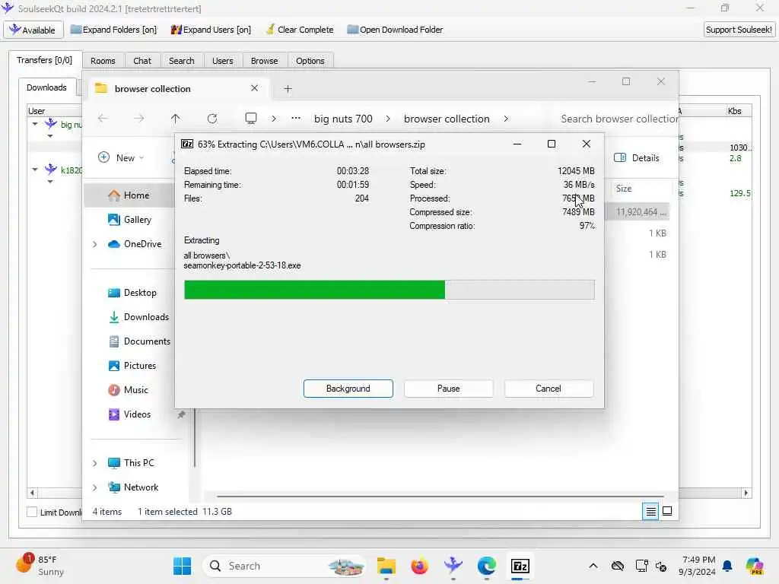779x584 pixels.
Task: Open the Search tab in Soulseek
Action: [x=181, y=61]
